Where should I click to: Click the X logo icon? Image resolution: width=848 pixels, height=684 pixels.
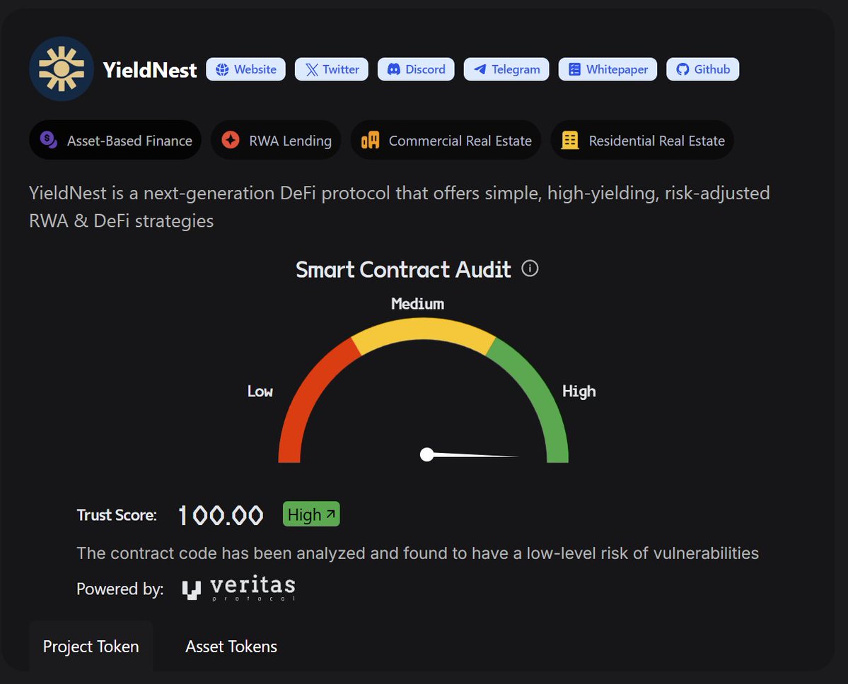click(311, 69)
